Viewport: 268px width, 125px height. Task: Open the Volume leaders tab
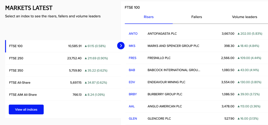[x=245, y=17]
